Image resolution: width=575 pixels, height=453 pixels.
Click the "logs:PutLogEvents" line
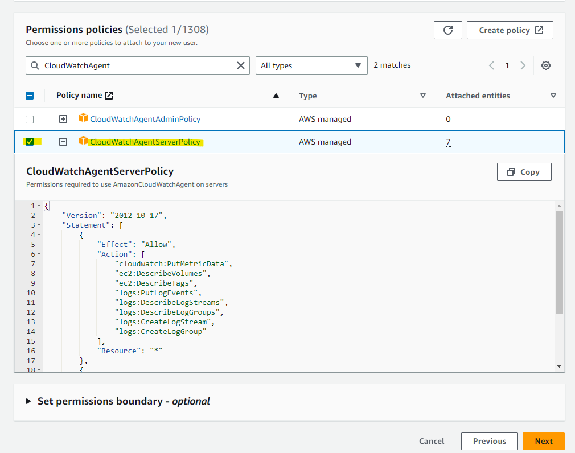pos(158,293)
